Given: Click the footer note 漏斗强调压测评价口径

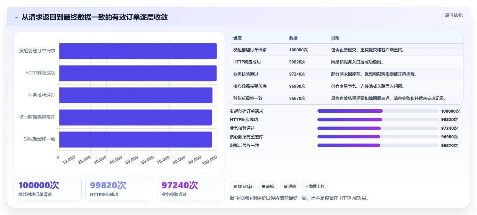Looking at the screenshot, I should click(299, 198).
